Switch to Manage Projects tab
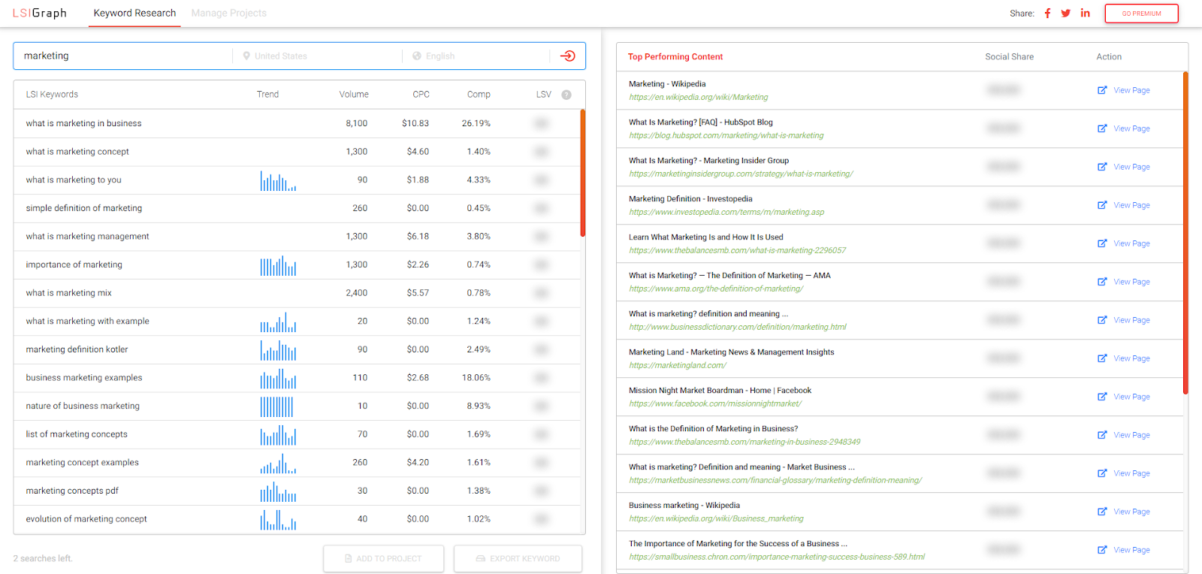This screenshot has height=574, width=1202. (x=229, y=14)
